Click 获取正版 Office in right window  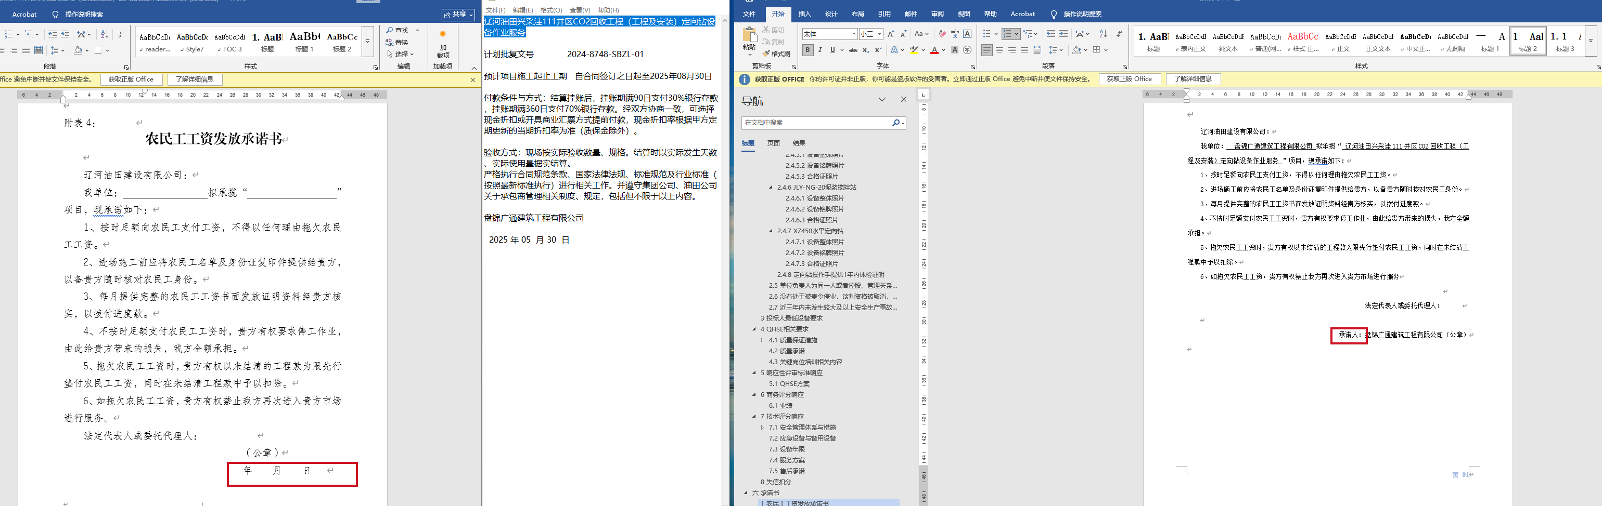click(1130, 79)
